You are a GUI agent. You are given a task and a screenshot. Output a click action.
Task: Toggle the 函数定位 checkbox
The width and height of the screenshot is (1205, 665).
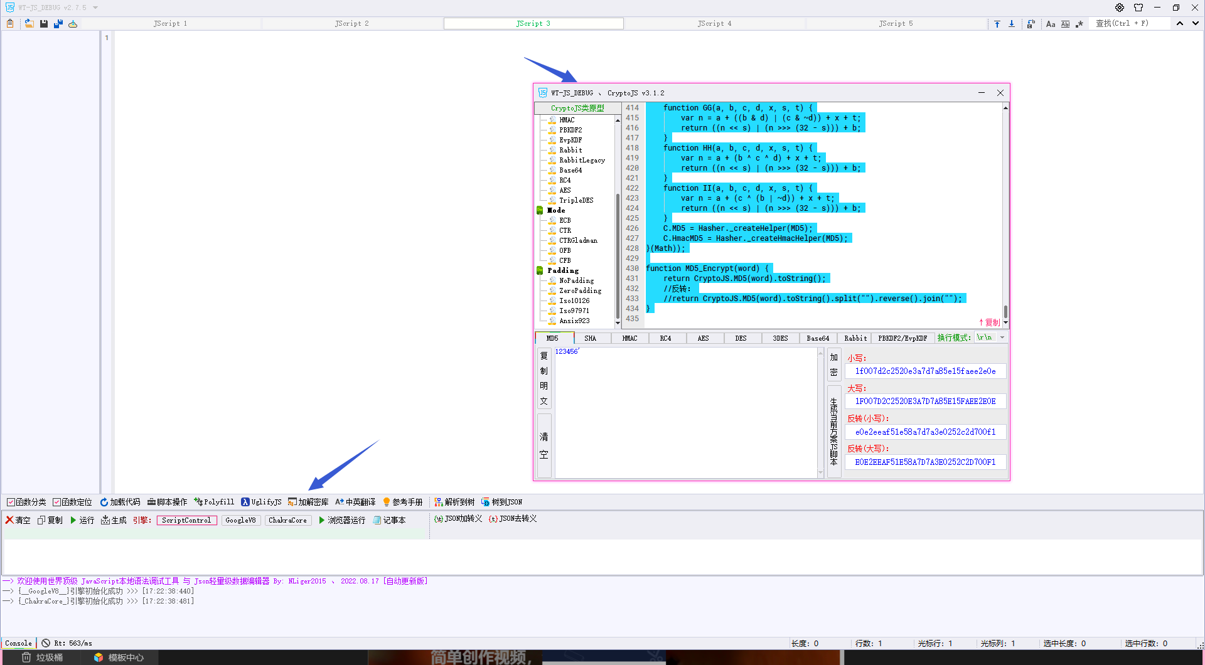click(56, 502)
